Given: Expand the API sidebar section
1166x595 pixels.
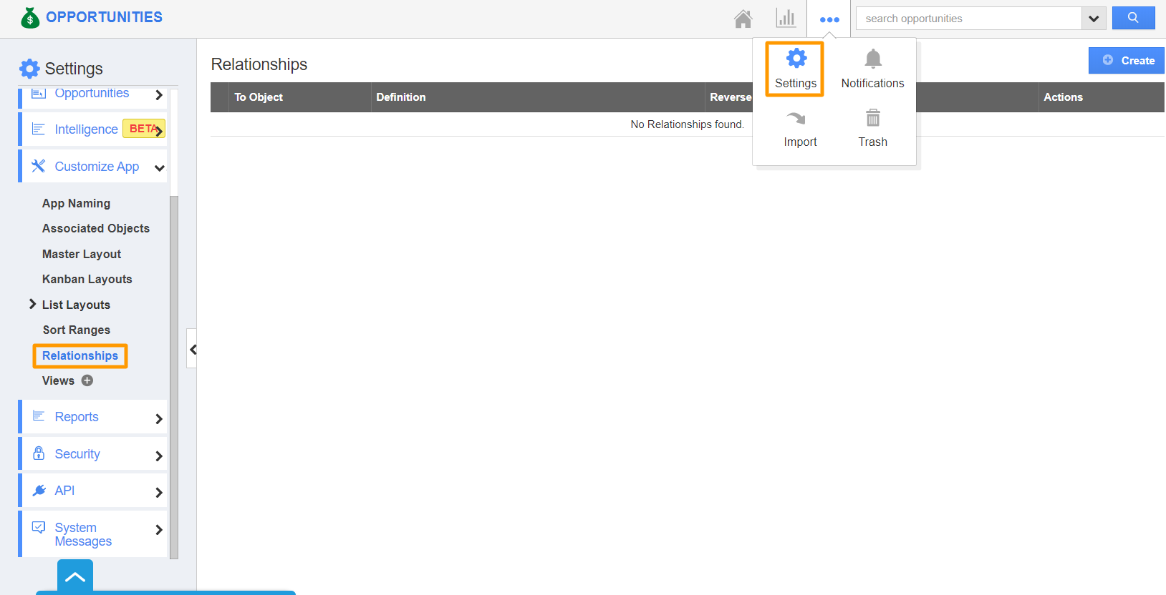Looking at the screenshot, I should (93, 491).
